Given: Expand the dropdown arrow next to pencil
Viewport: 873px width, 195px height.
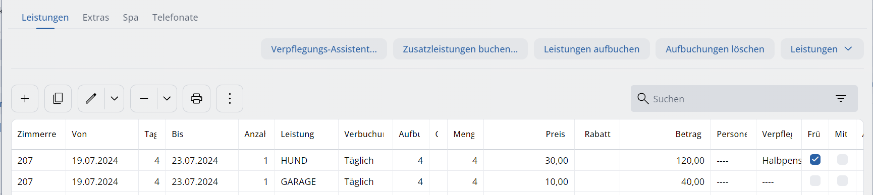Looking at the screenshot, I should click(115, 99).
